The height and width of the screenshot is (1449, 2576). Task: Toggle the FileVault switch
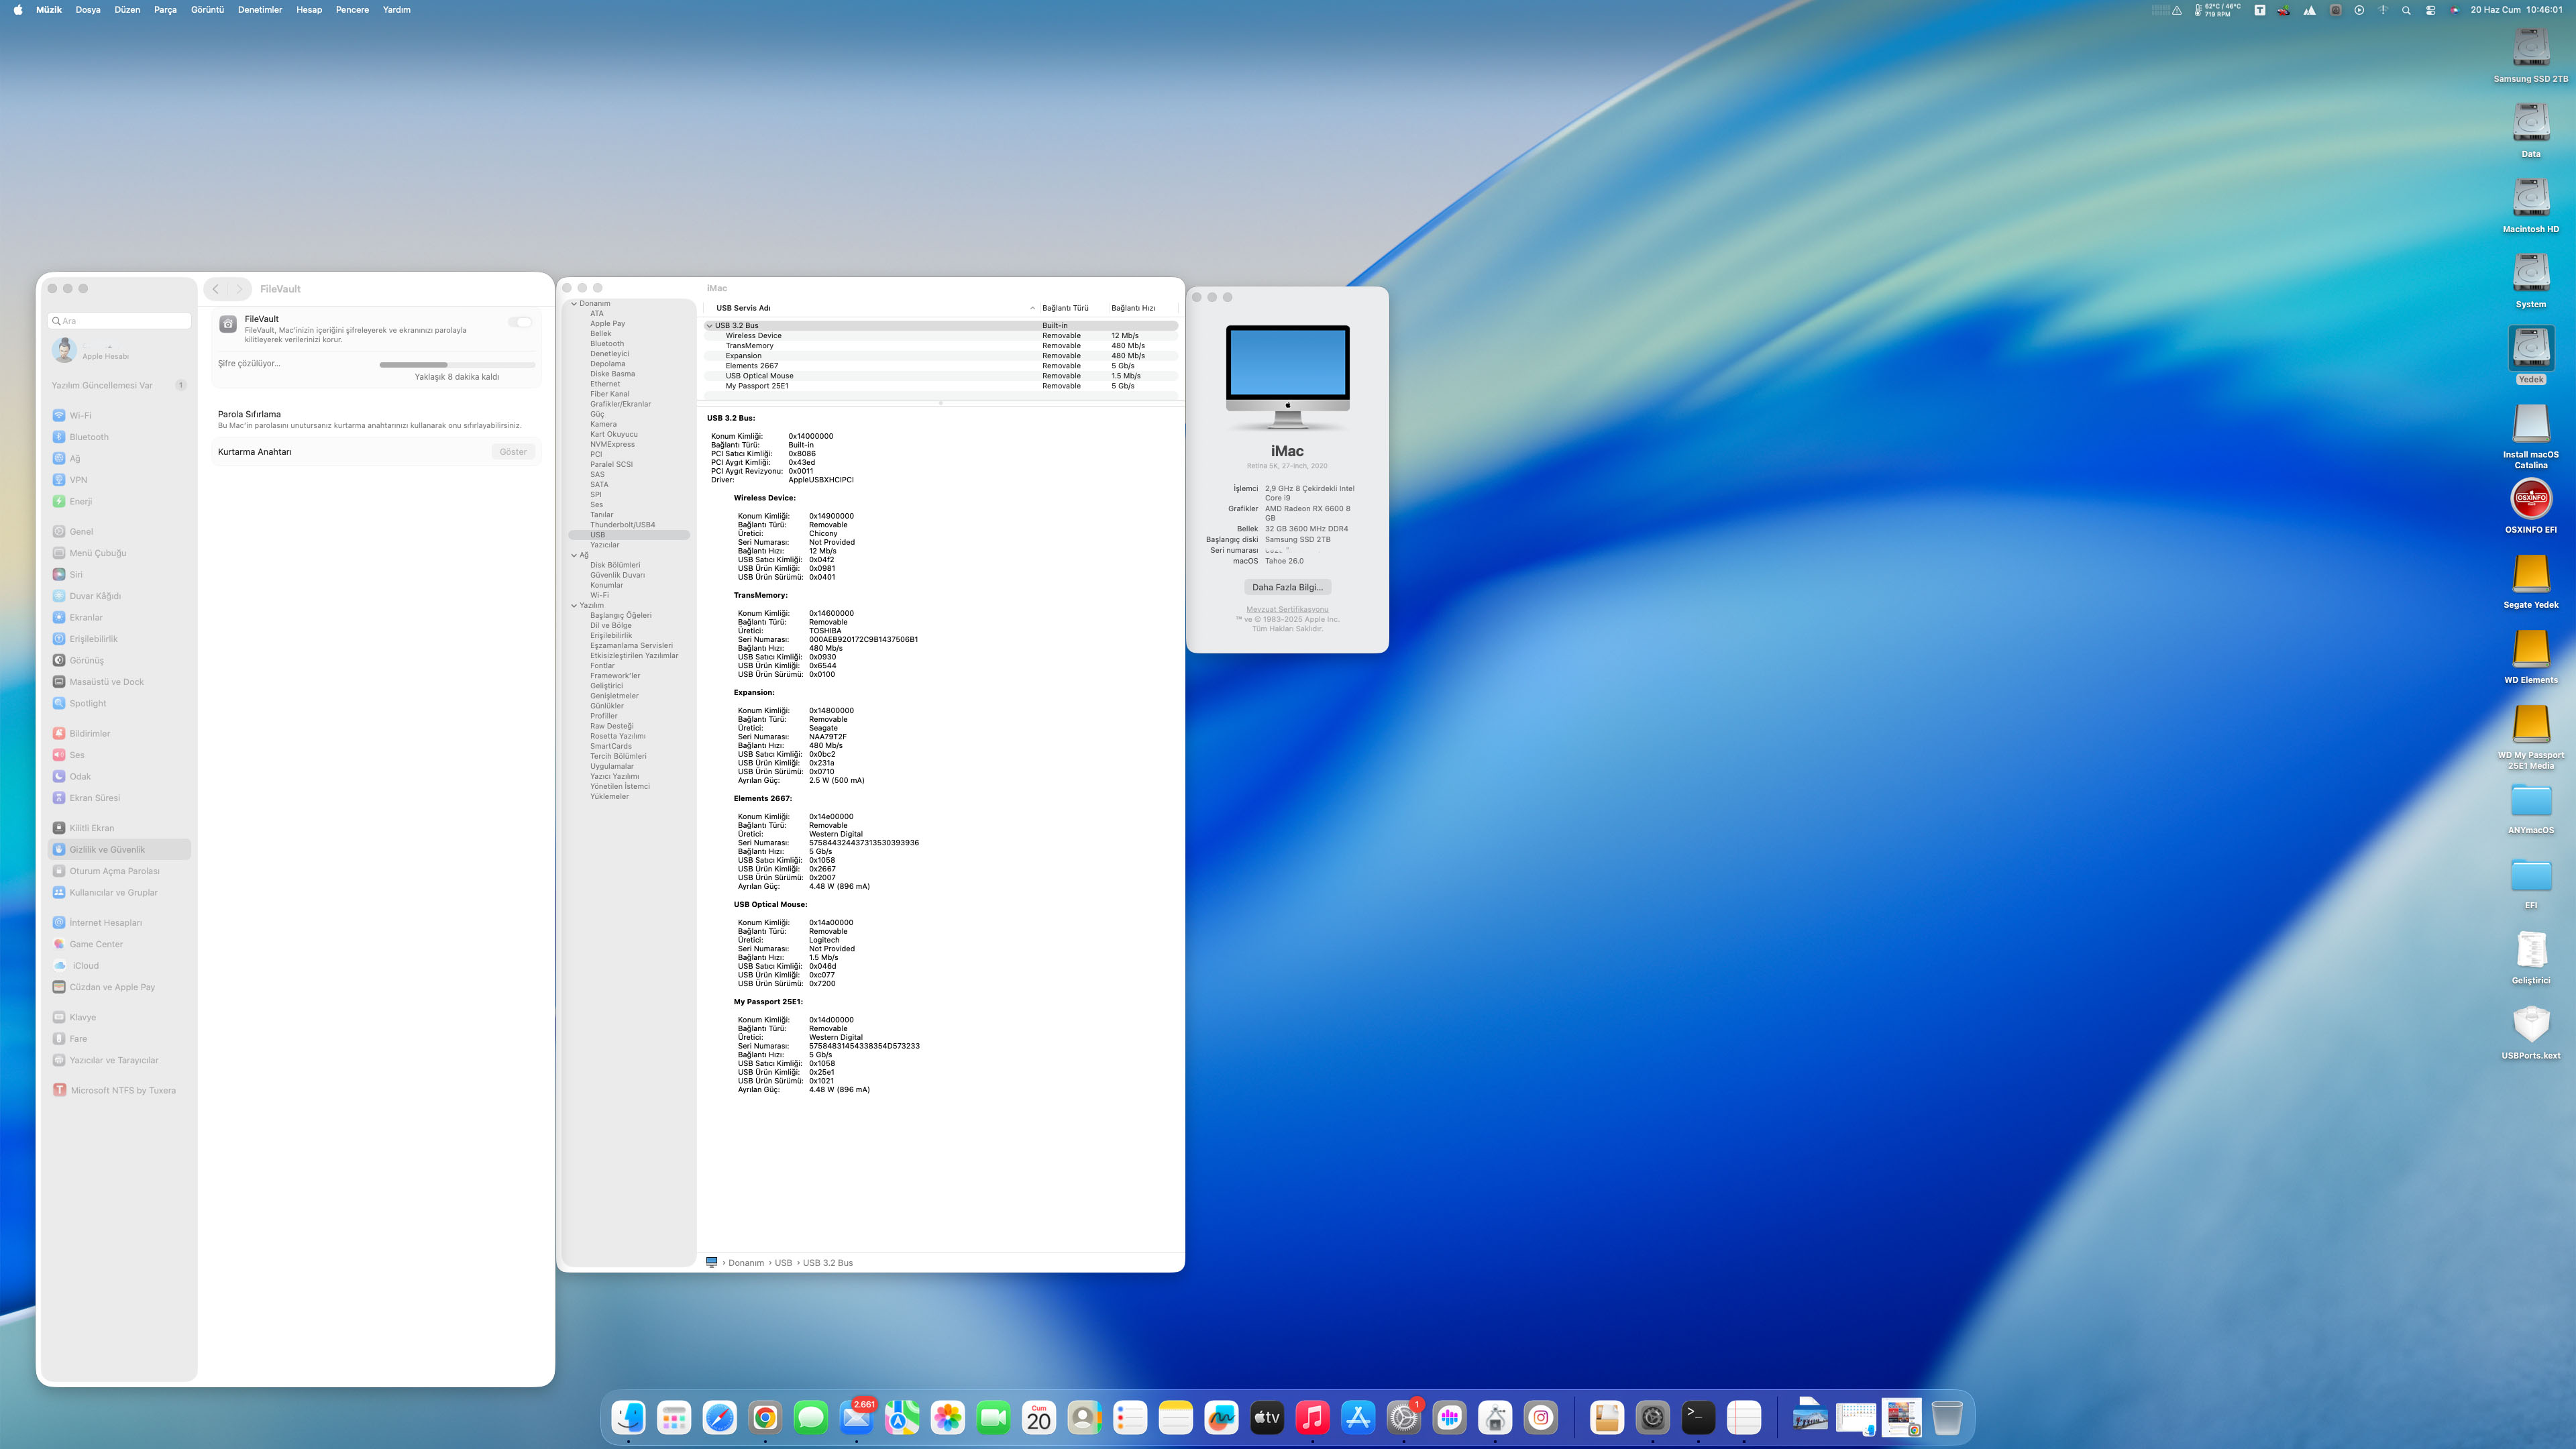[520, 322]
